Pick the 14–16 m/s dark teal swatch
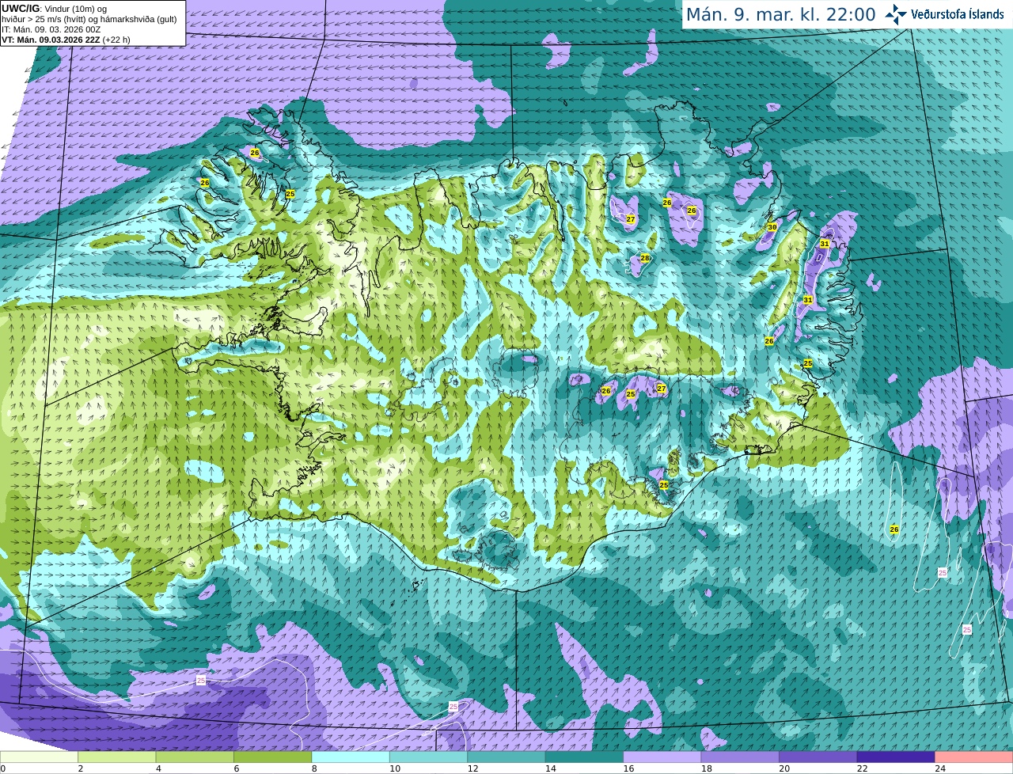This screenshot has width=1013, height=774. [584, 757]
